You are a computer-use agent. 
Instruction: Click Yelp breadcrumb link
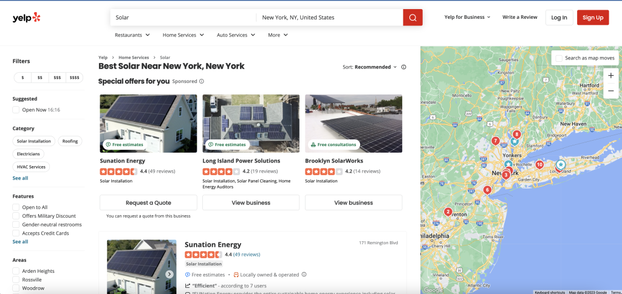click(x=103, y=58)
